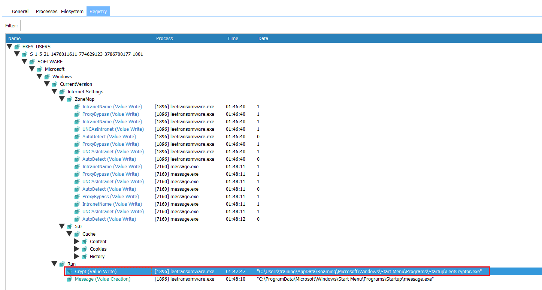Click the 01:47:47 time cell

pyautogui.click(x=235, y=271)
